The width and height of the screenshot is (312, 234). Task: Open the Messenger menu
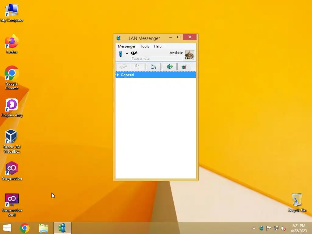point(126,46)
